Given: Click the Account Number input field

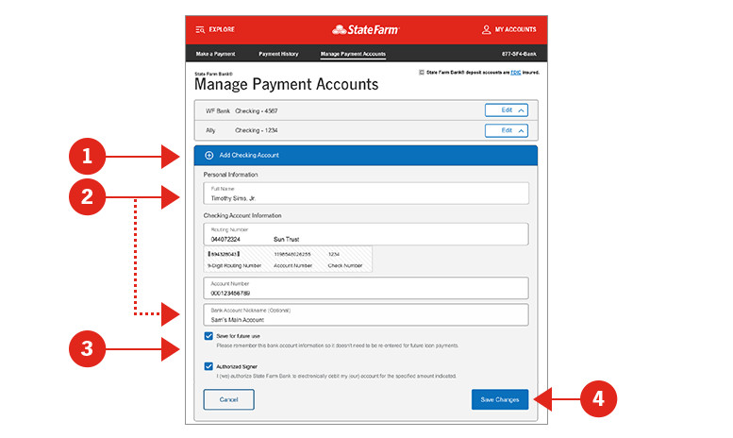Looking at the screenshot, I should pos(366,288).
